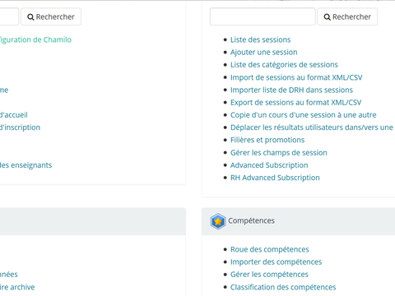Open Ajouter une session link
The height and width of the screenshot is (296, 395).
click(264, 52)
